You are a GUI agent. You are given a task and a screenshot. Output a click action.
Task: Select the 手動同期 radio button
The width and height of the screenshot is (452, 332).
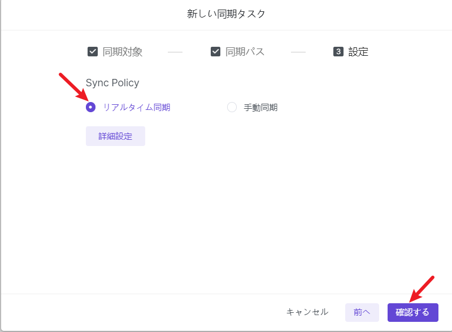pyautogui.click(x=232, y=107)
